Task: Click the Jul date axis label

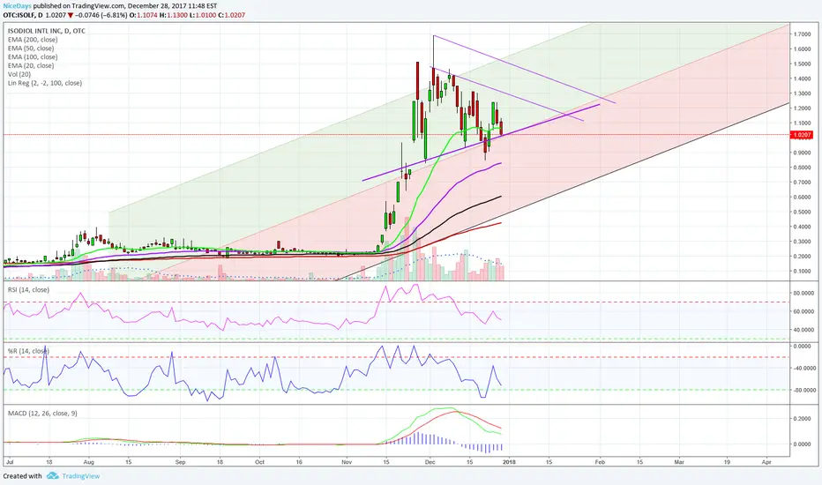Action: [9, 462]
